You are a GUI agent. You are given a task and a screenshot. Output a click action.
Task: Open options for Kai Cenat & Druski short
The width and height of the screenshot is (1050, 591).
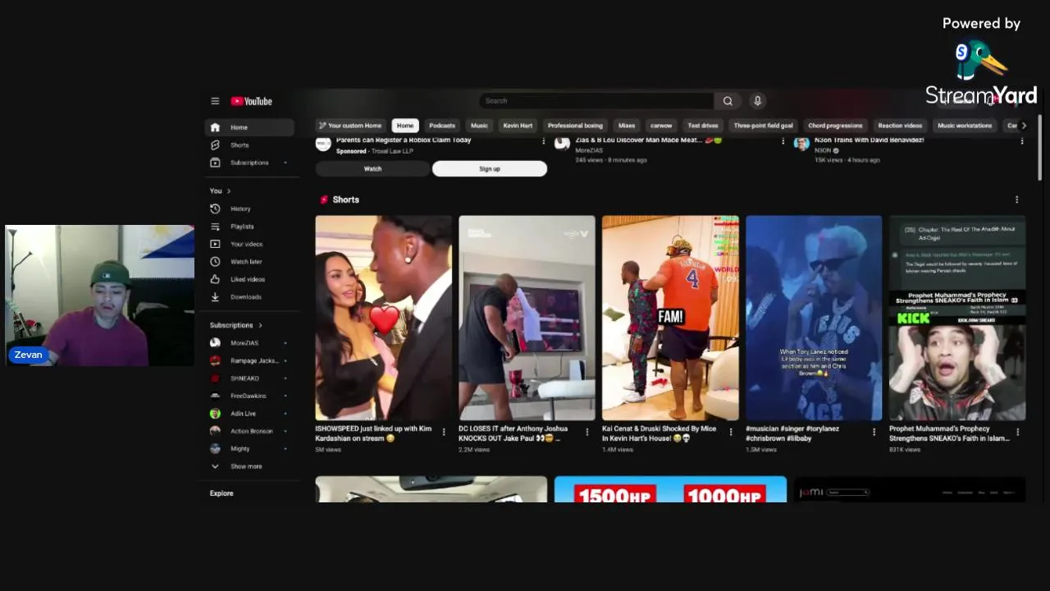coord(730,432)
